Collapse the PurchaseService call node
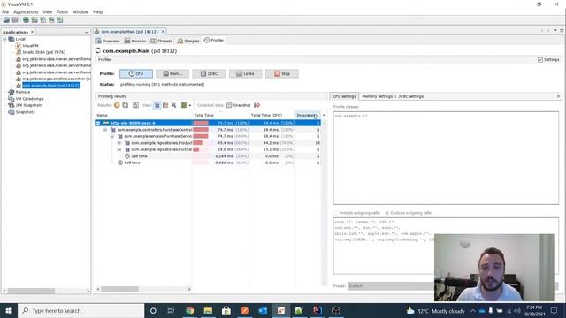 (112, 136)
